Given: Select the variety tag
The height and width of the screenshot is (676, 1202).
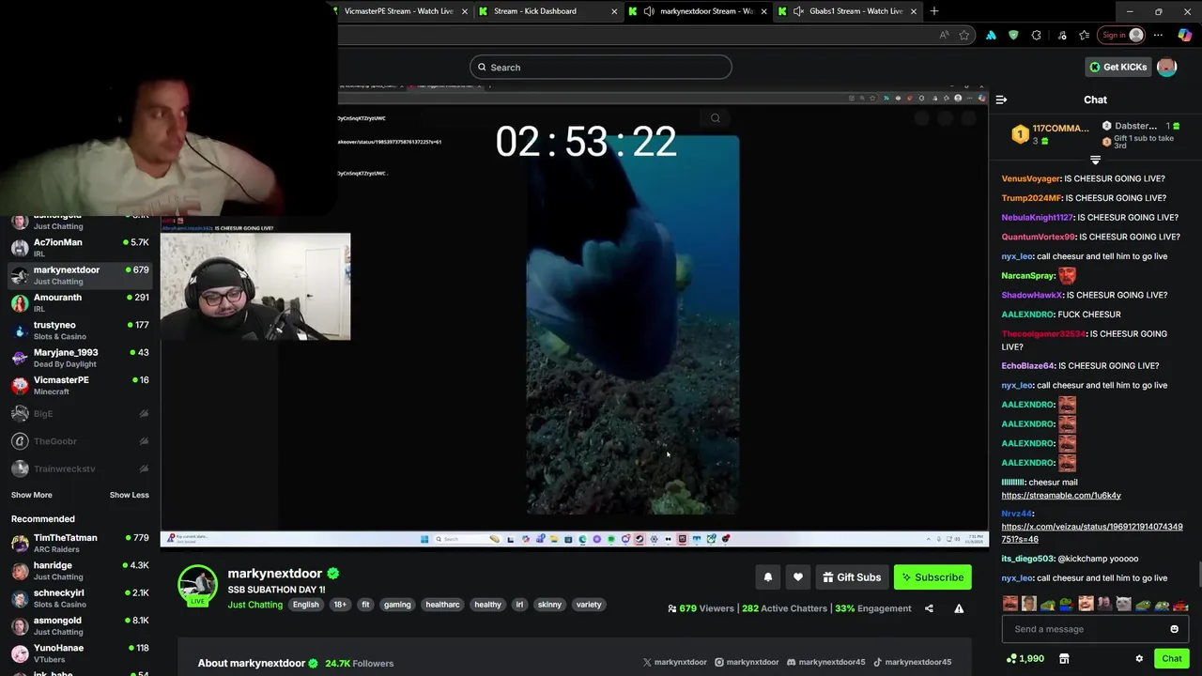Looking at the screenshot, I should click(589, 605).
